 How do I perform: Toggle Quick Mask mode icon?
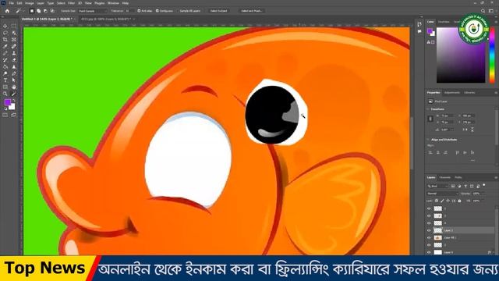5,115
